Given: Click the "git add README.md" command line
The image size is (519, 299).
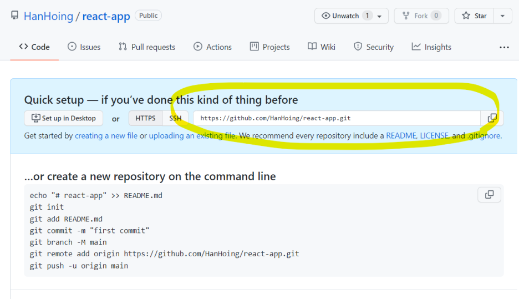Looking at the screenshot, I should 66,219.
